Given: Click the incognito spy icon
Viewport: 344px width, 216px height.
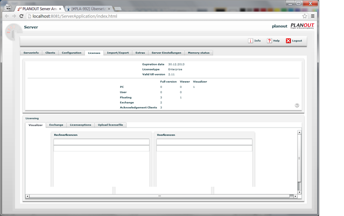Looking at the screenshot, I should click(x=8, y=7).
